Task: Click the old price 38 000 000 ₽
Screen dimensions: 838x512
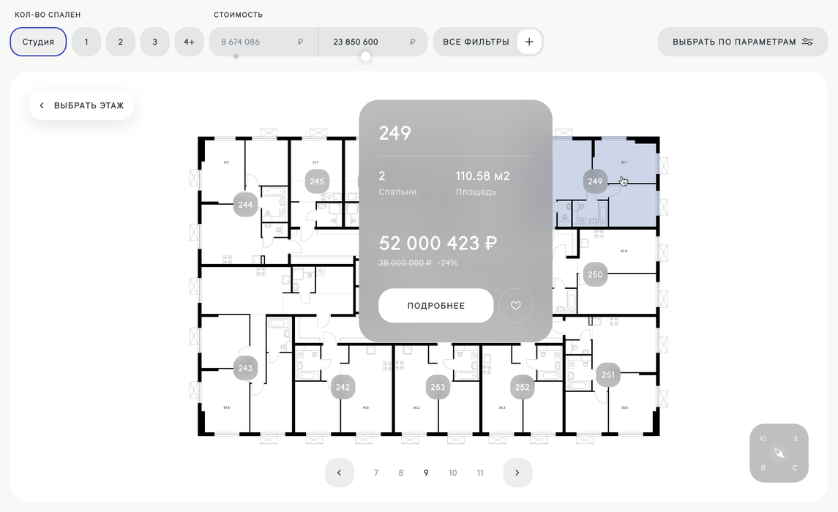Action: point(405,263)
